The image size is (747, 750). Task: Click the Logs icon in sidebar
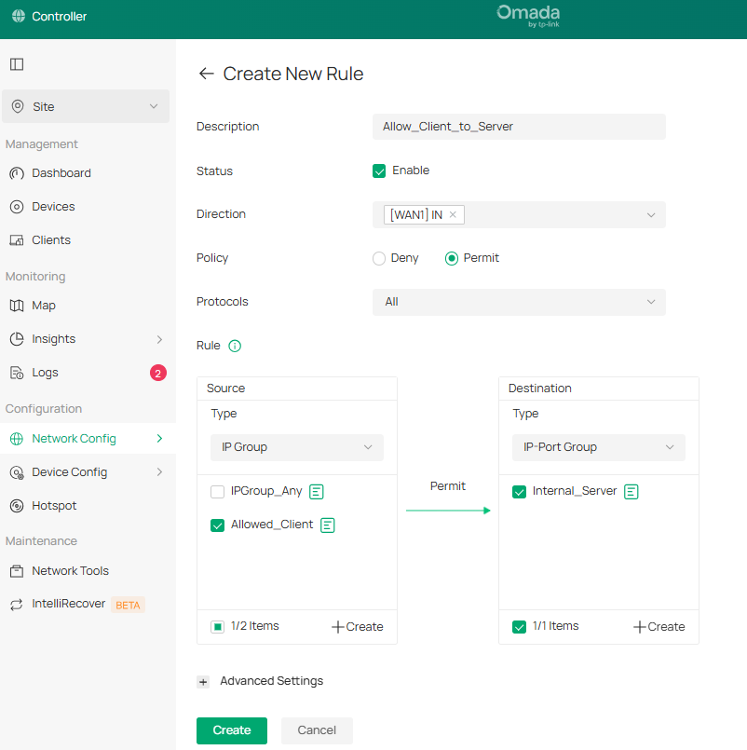[17, 373]
